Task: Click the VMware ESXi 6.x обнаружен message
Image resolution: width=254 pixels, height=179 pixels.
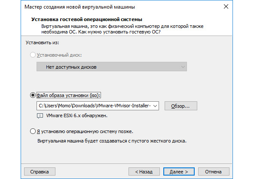Action: click(x=77, y=115)
